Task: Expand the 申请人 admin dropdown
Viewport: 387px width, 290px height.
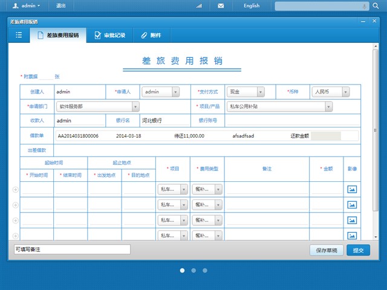Action: pos(160,92)
